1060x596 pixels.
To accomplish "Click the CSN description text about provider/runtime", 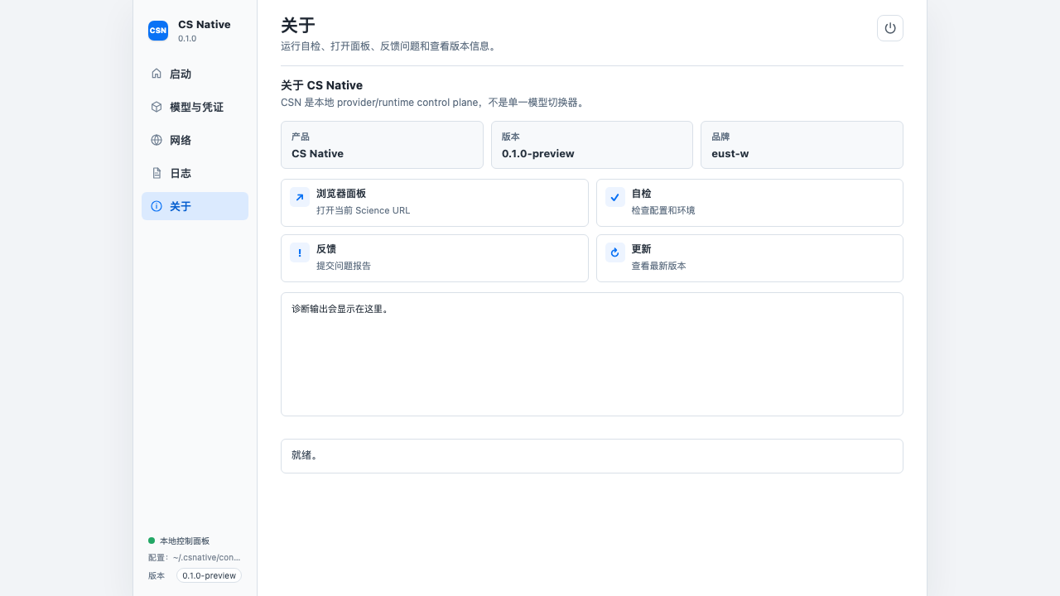I will [434, 103].
